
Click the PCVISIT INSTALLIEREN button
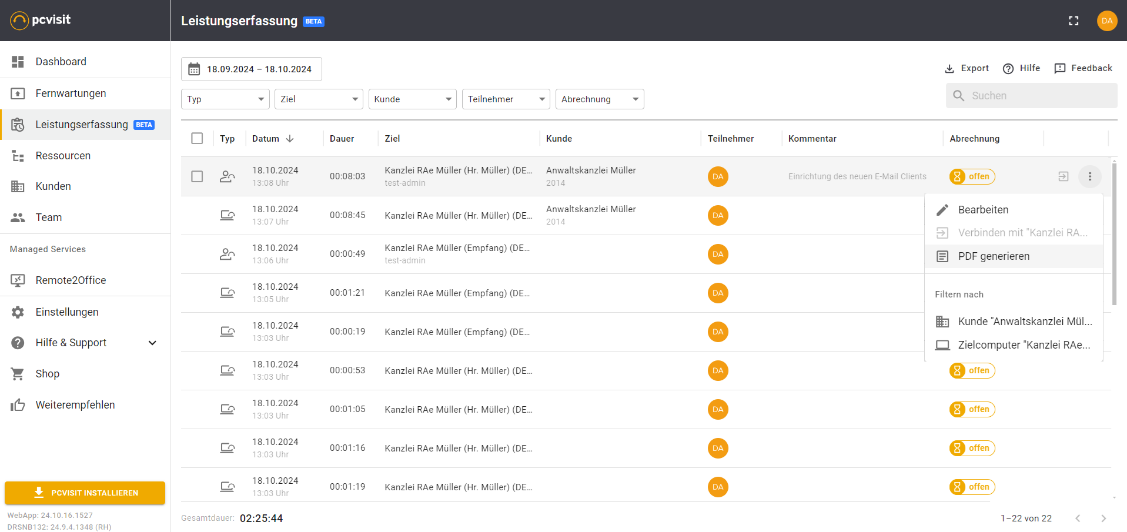pyautogui.click(x=85, y=493)
